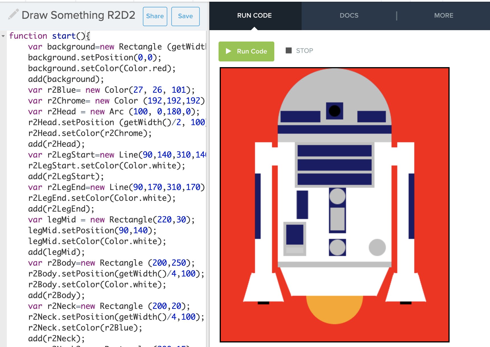The width and height of the screenshot is (490, 347).
Task: Run the program with Run Code
Action: point(246,51)
